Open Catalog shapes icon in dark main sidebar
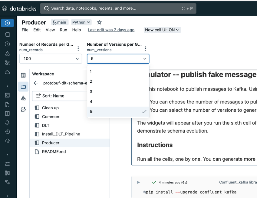 [7, 53]
